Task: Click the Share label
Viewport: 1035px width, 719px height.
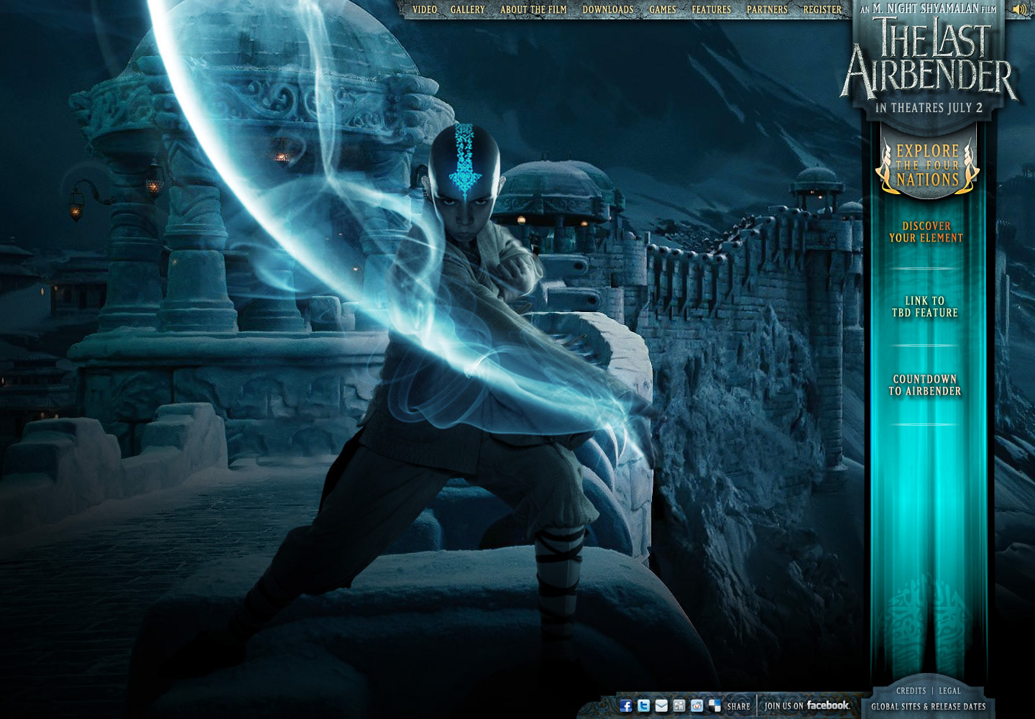Action: (x=738, y=706)
